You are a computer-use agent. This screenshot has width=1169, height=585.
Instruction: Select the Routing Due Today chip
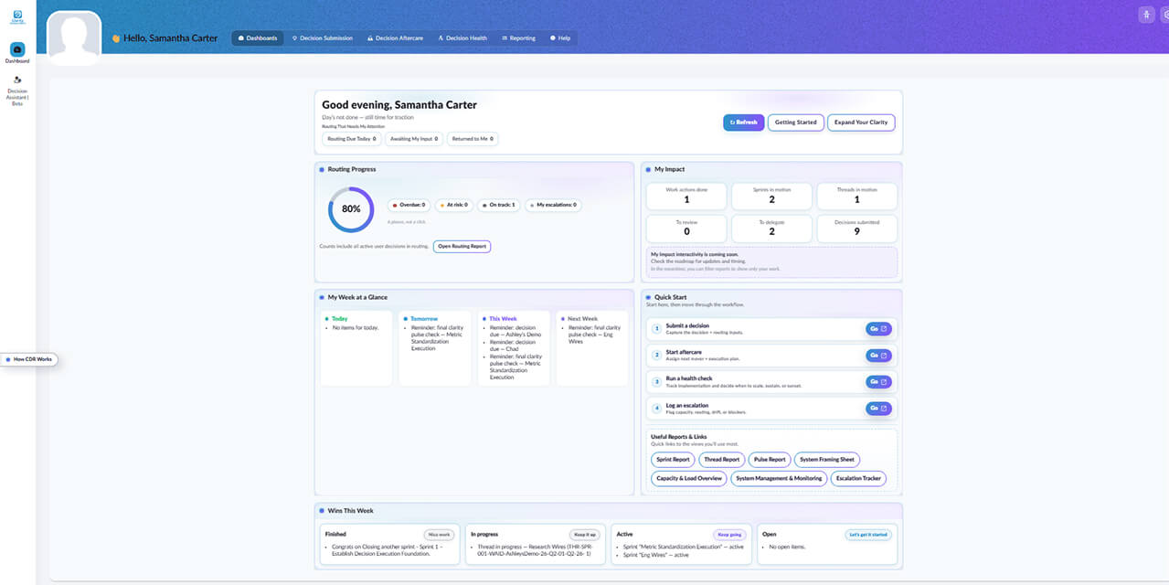(x=352, y=139)
